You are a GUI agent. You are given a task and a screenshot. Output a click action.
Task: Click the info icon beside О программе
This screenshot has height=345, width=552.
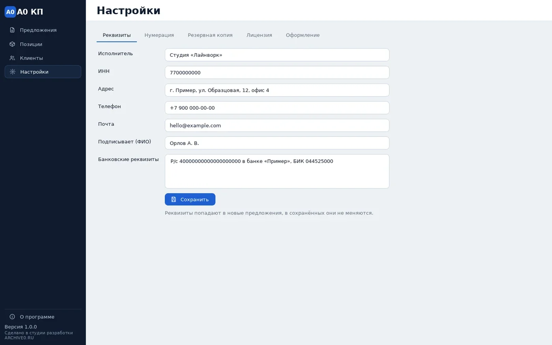(x=12, y=317)
